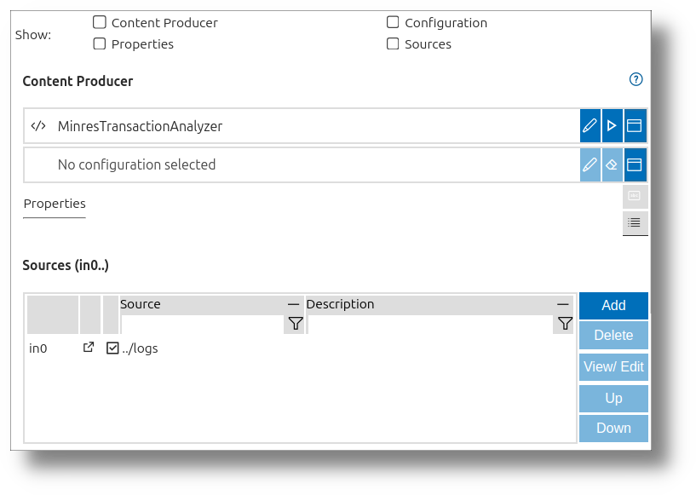Open Description column filter funnel
Image resolution: width=696 pixels, height=495 pixels.
click(564, 324)
